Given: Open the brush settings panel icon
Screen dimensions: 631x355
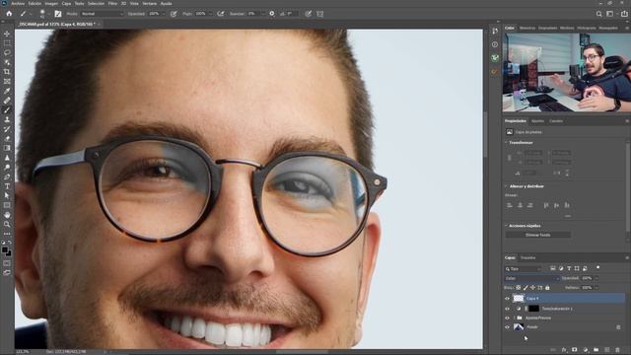Looking at the screenshot, I should [58, 14].
